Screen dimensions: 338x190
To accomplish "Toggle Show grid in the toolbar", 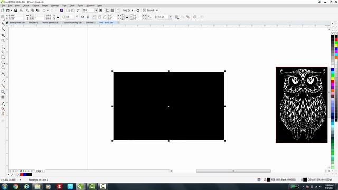I will tap(112, 11).
